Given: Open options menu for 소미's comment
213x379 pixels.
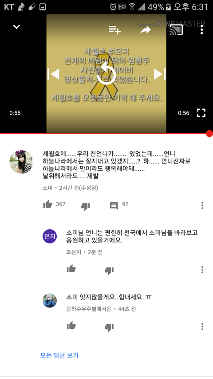Looking at the screenshot, I should [202, 205].
